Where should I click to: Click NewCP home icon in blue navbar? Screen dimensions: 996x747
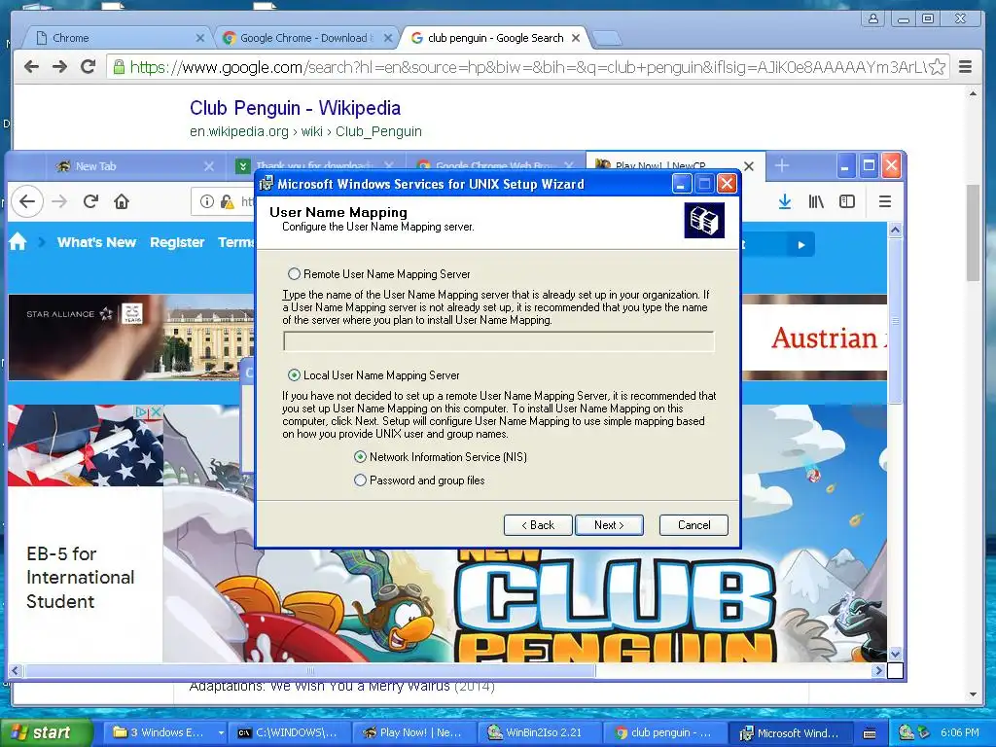tap(18, 242)
